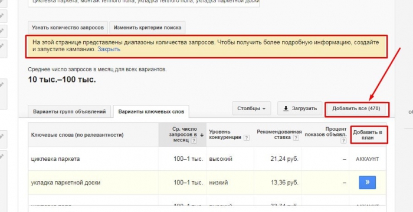Click the 'Узнать количество запросов' button
The width and height of the screenshot is (413, 212).
click(x=68, y=28)
